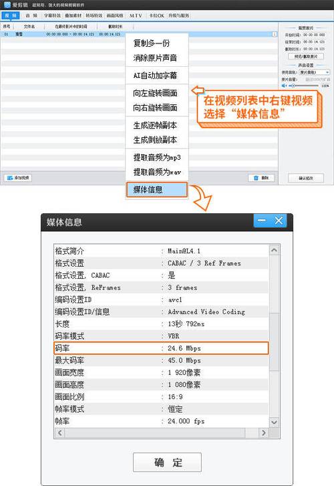Select the 格式设置 row CABAC / 3 Ref Frames

click(x=161, y=263)
